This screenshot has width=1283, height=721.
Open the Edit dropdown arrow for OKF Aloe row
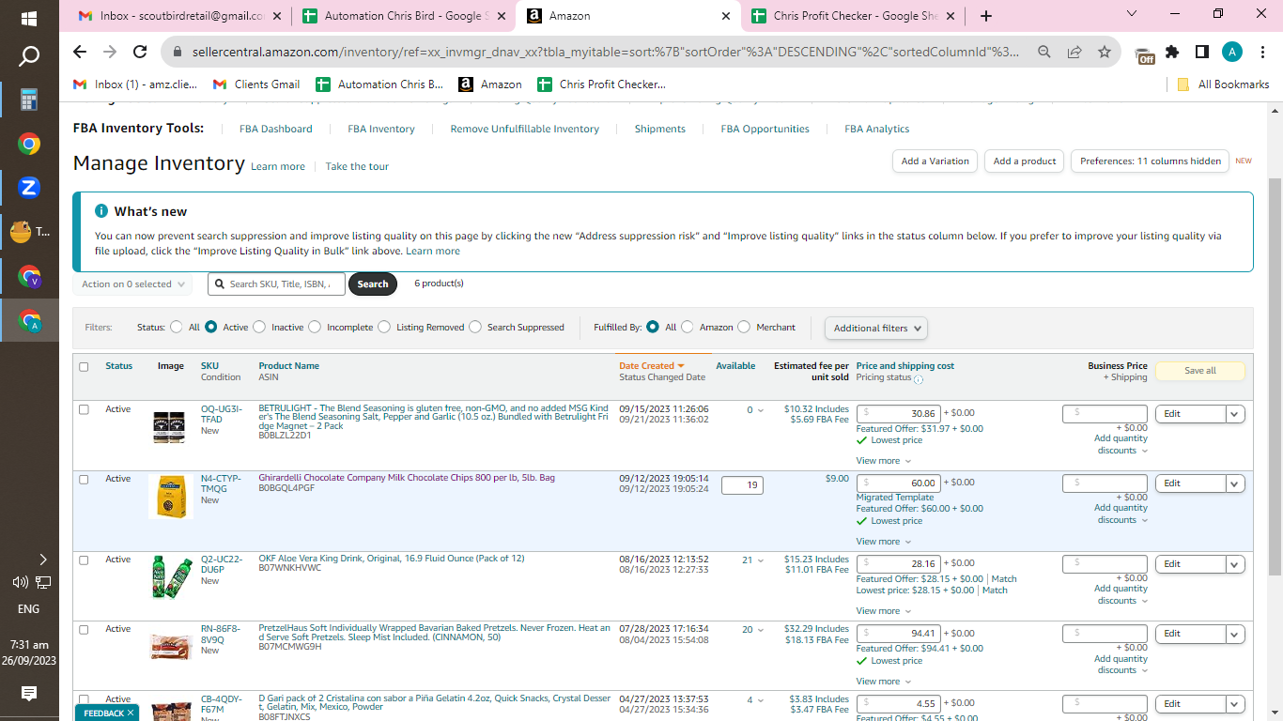[x=1235, y=564]
